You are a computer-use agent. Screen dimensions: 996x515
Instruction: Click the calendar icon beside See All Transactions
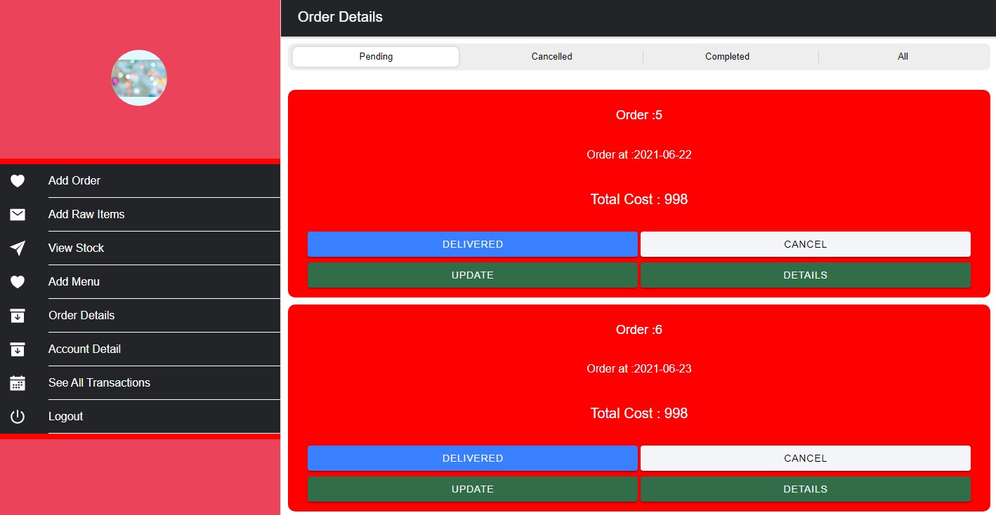pos(18,383)
